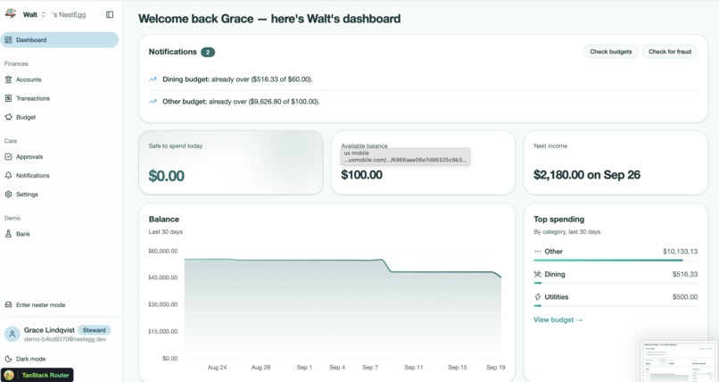Click the Notifications bell icon

pos(8,175)
